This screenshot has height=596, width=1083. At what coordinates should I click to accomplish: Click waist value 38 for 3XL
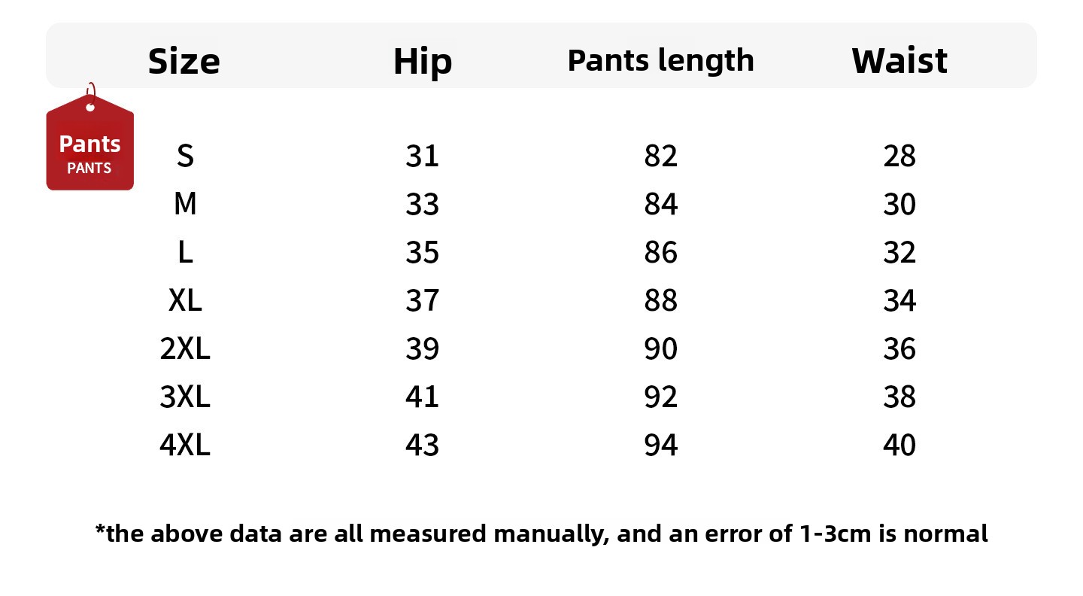coord(899,397)
